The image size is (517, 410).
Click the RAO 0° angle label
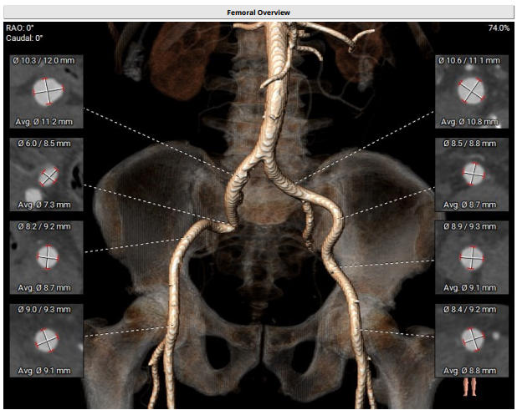pyautogui.click(x=22, y=28)
